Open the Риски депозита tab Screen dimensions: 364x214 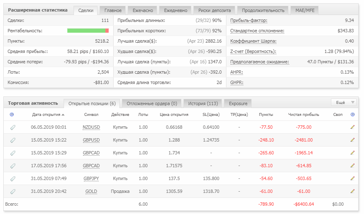(214, 10)
